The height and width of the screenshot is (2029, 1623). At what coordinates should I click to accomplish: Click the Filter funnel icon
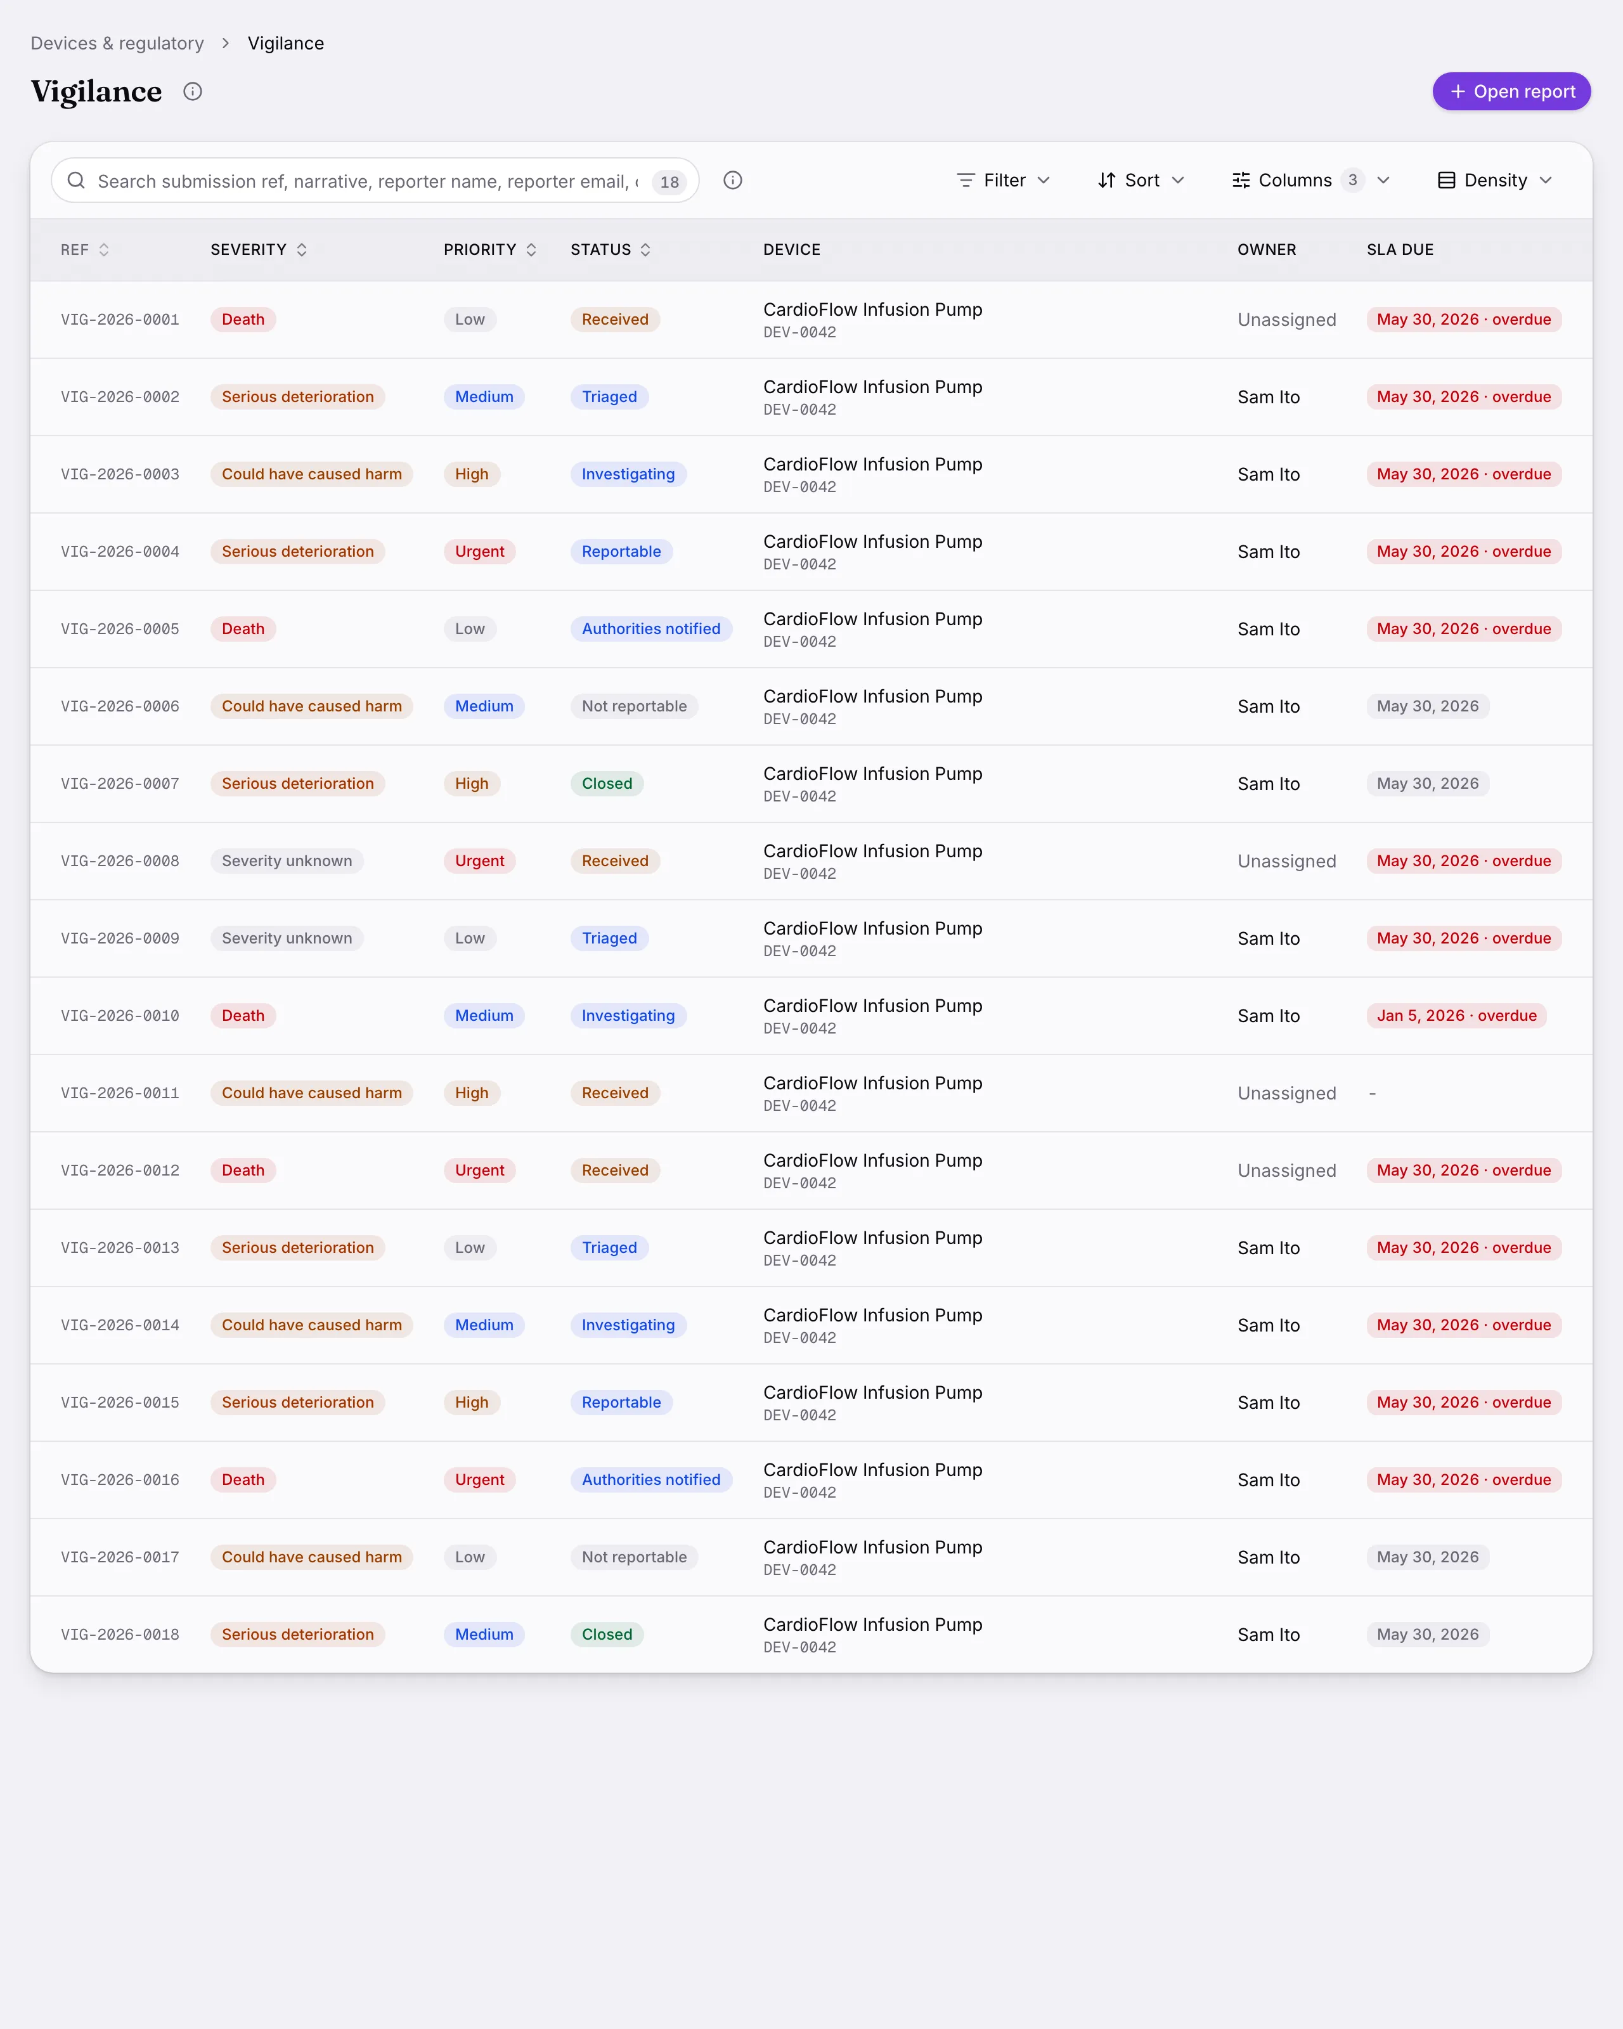point(966,181)
